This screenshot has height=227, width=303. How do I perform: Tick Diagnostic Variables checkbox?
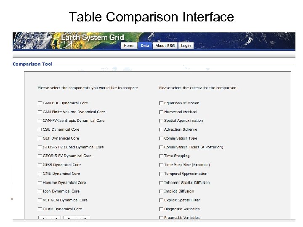tap(161, 209)
